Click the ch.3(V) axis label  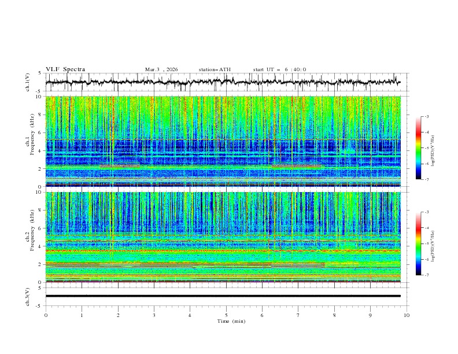click(x=28, y=296)
